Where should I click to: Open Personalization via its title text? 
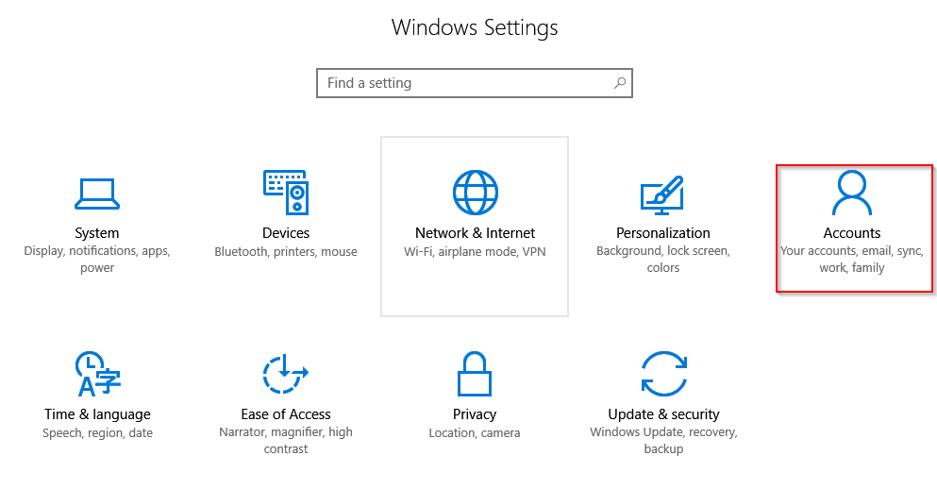pos(663,233)
